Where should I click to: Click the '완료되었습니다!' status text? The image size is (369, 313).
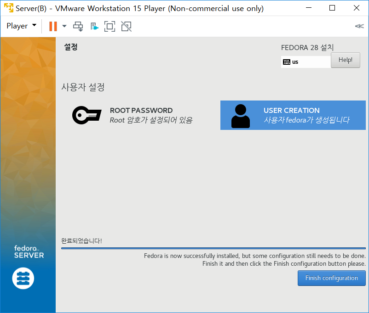81,241
